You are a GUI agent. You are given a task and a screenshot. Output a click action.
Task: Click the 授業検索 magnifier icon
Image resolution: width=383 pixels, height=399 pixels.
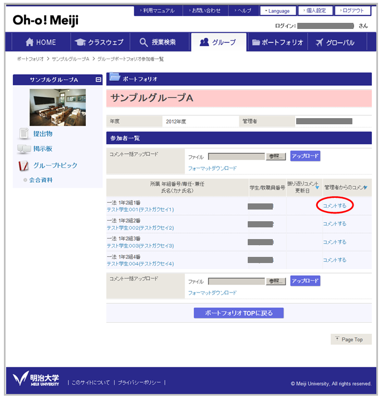pos(144,42)
